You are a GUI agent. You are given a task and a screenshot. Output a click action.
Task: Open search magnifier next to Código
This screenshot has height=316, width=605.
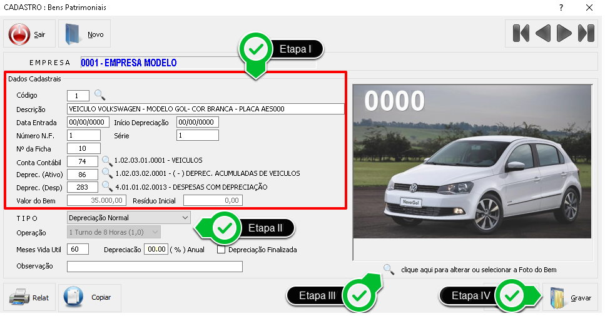pos(99,94)
